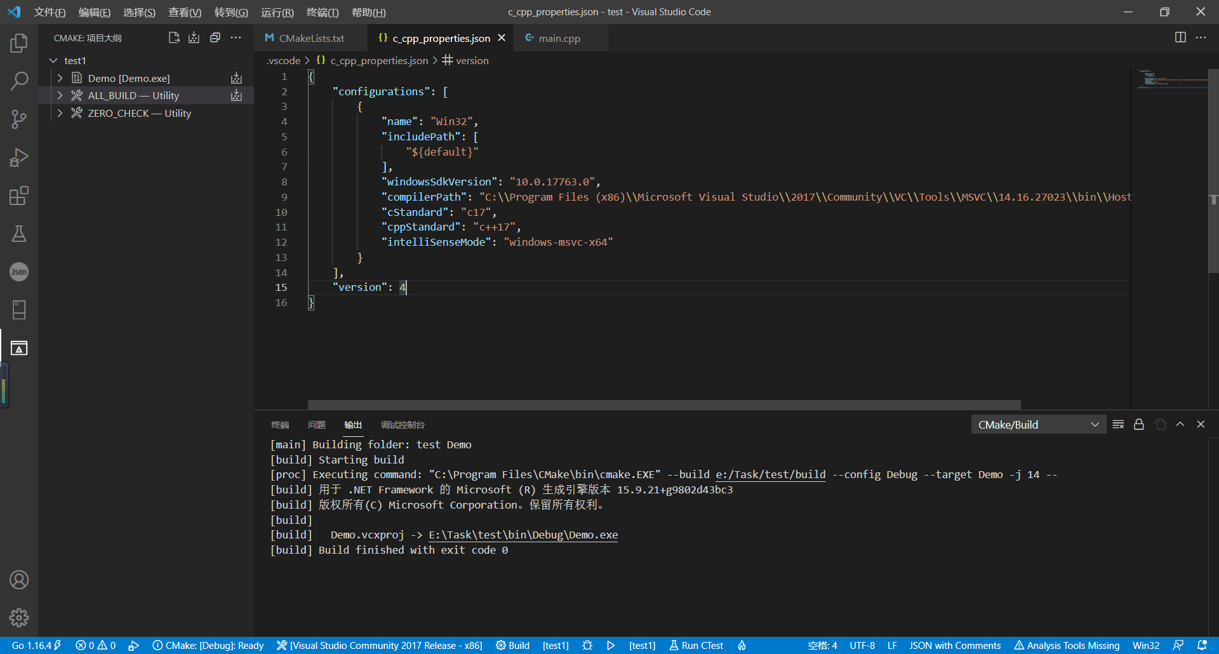Open the Testing flask view
1219x654 pixels.
(x=19, y=234)
